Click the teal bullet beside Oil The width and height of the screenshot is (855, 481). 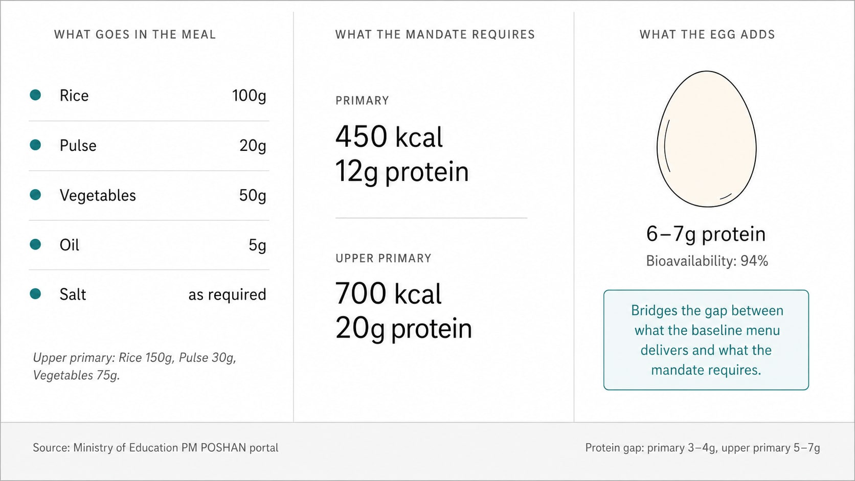click(35, 244)
